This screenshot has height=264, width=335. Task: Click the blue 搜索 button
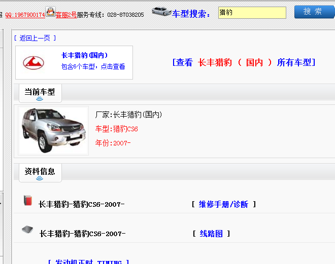coord(314,12)
